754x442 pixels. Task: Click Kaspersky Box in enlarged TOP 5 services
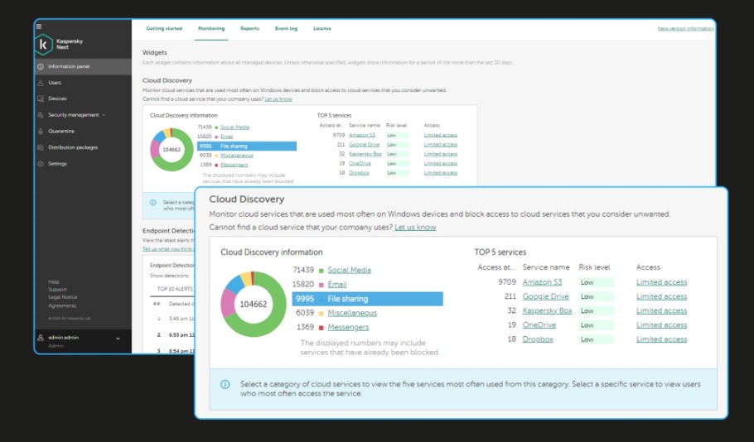pyautogui.click(x=547, y=310)
